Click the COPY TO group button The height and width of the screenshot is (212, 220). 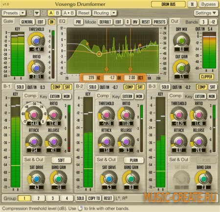[x=94, y=198]
